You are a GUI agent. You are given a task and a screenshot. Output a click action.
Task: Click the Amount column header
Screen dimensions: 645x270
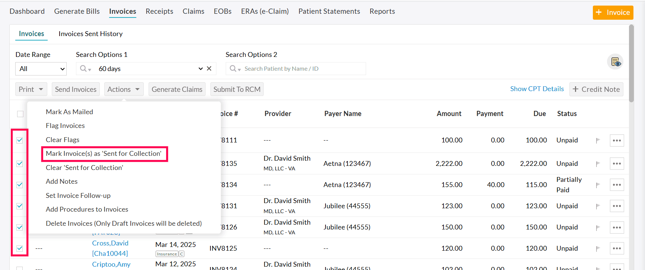pyautogui.click(x=449, y=114)
